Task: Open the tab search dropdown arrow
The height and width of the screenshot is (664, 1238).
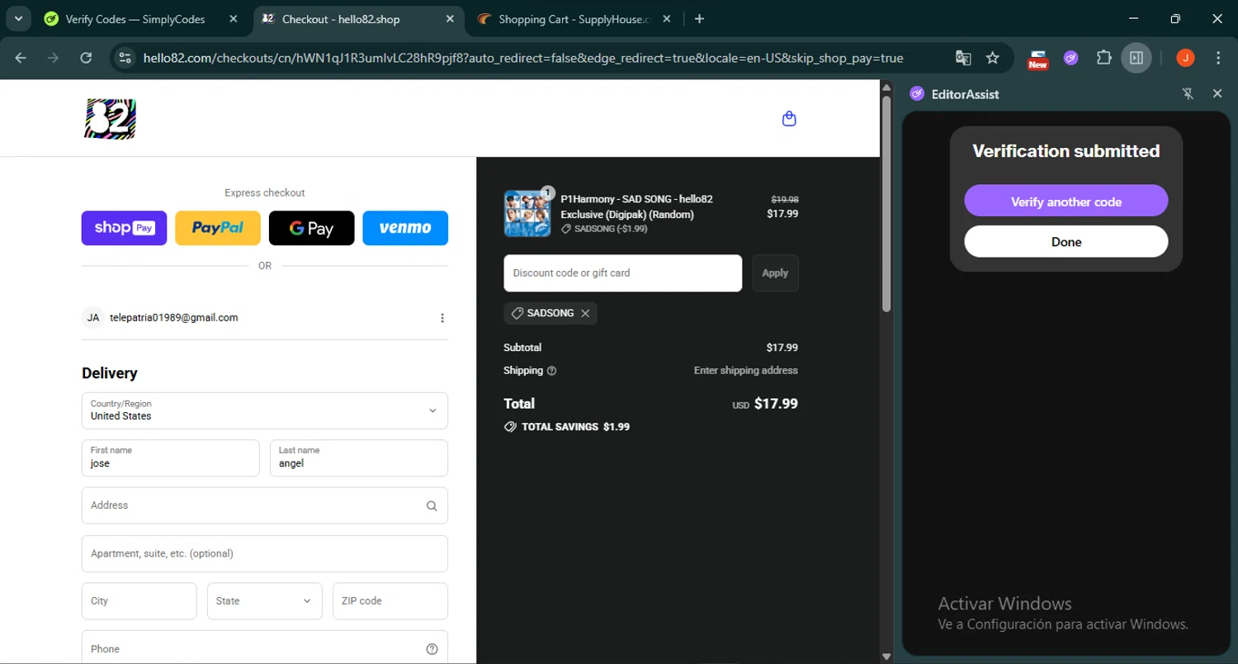Action: pyautogui.click(x=17, y=19)
